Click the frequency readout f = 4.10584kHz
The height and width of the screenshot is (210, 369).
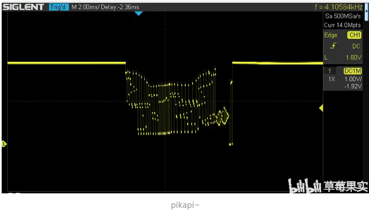click(x=338, y=7)
